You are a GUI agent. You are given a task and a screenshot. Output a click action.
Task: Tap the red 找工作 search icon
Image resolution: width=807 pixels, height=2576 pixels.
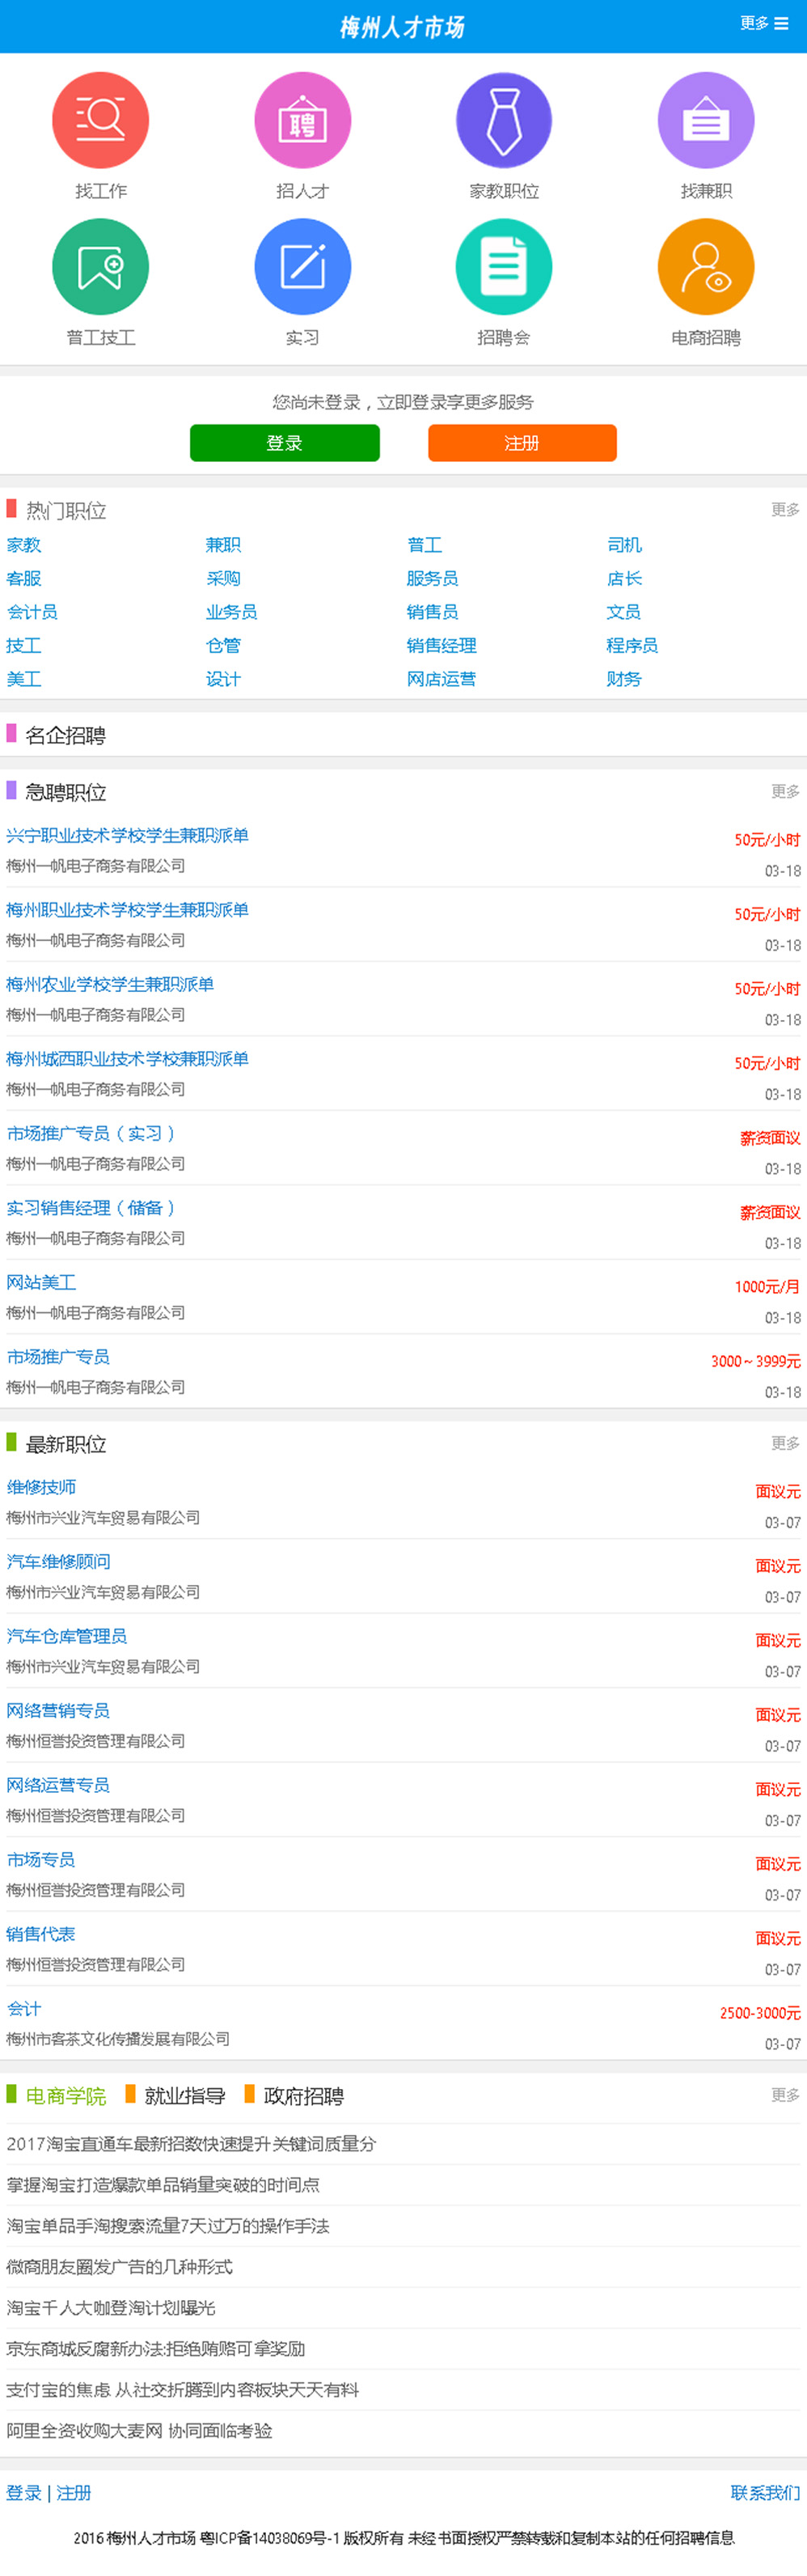(100, 120)
